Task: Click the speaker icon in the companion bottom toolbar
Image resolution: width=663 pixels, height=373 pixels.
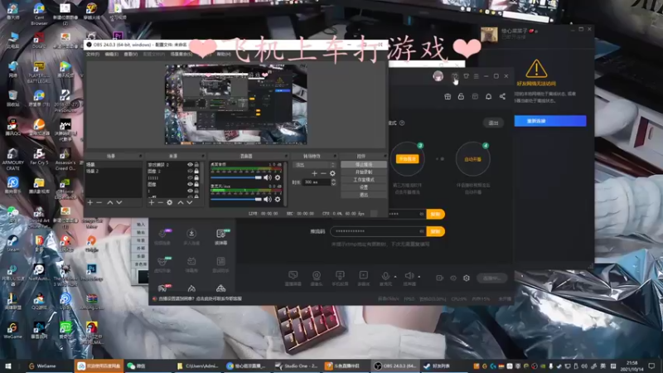Action: (x=409, y=278)
